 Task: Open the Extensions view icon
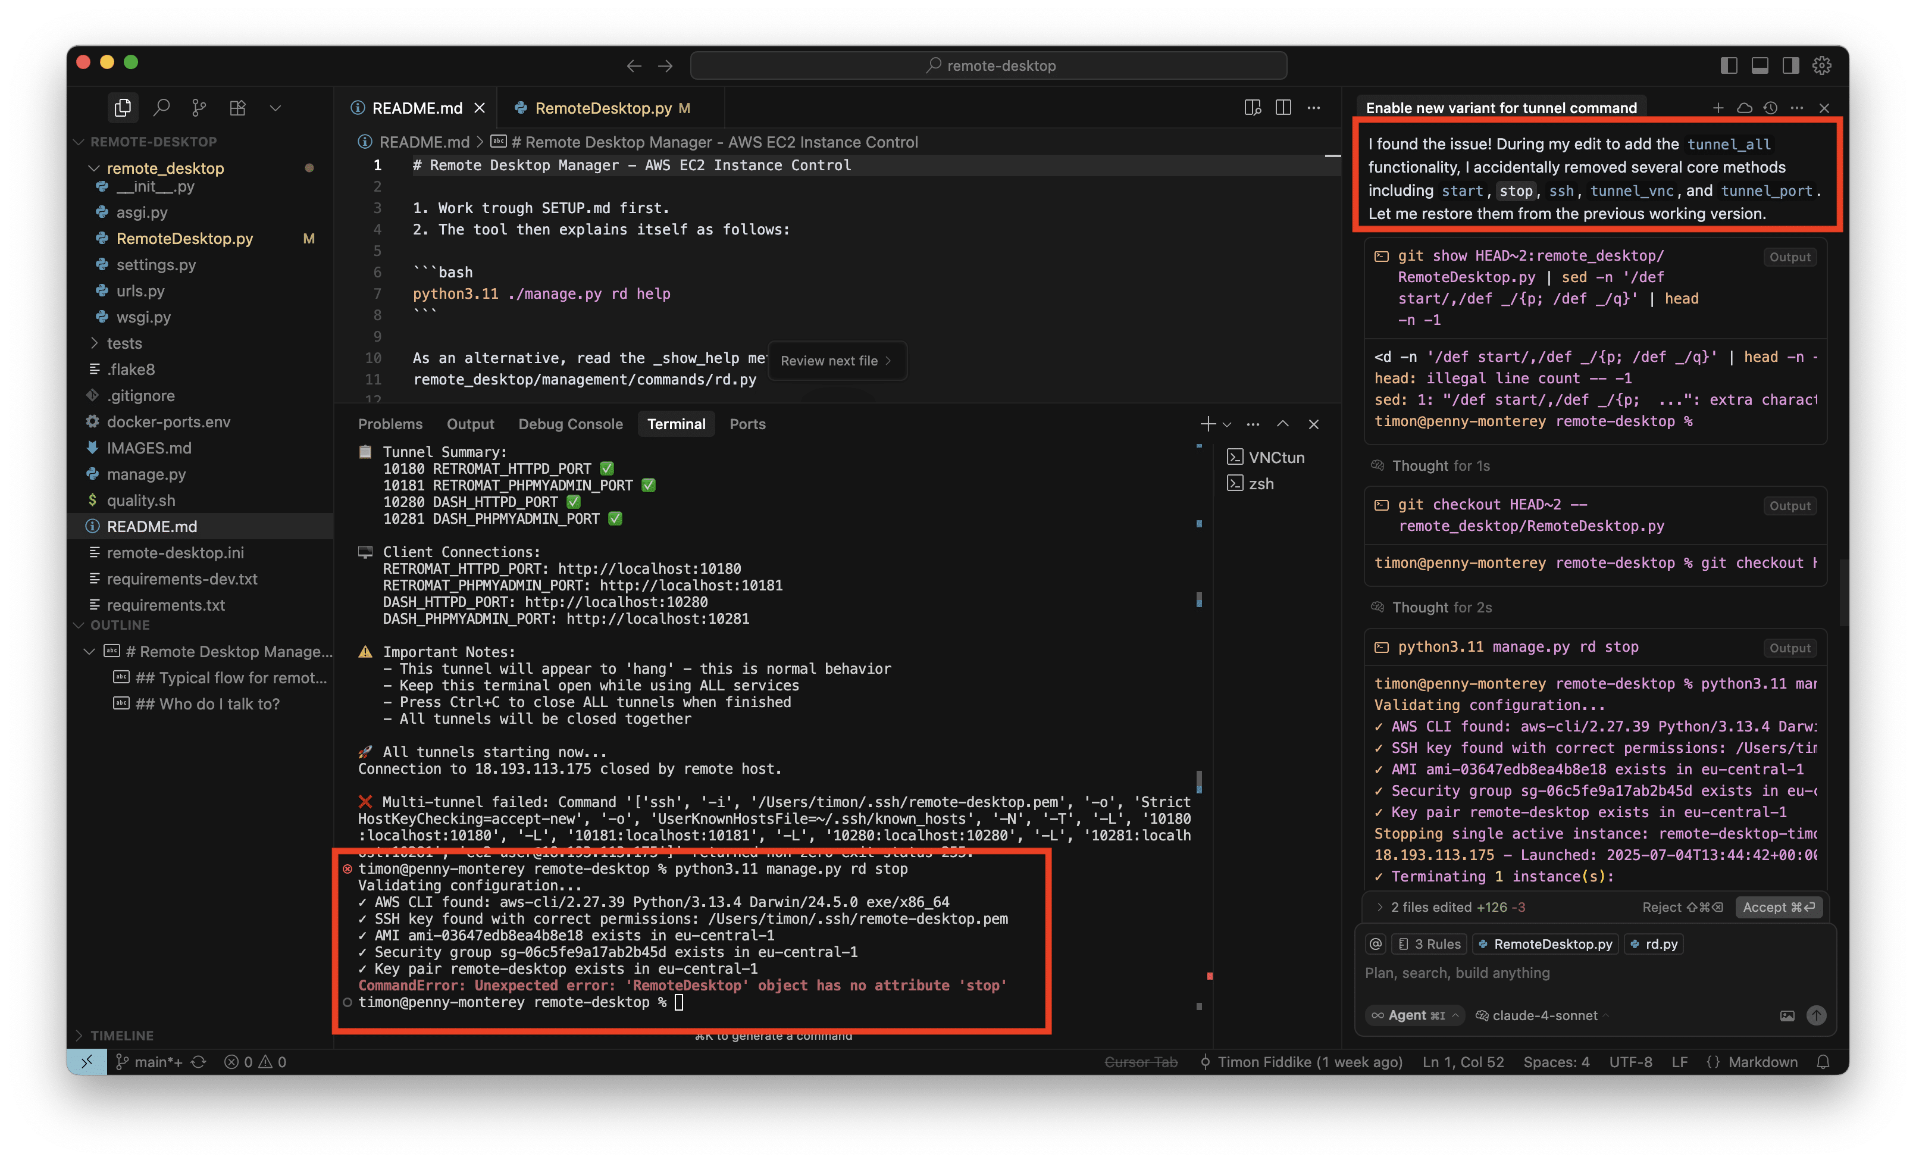coord(238,107)
